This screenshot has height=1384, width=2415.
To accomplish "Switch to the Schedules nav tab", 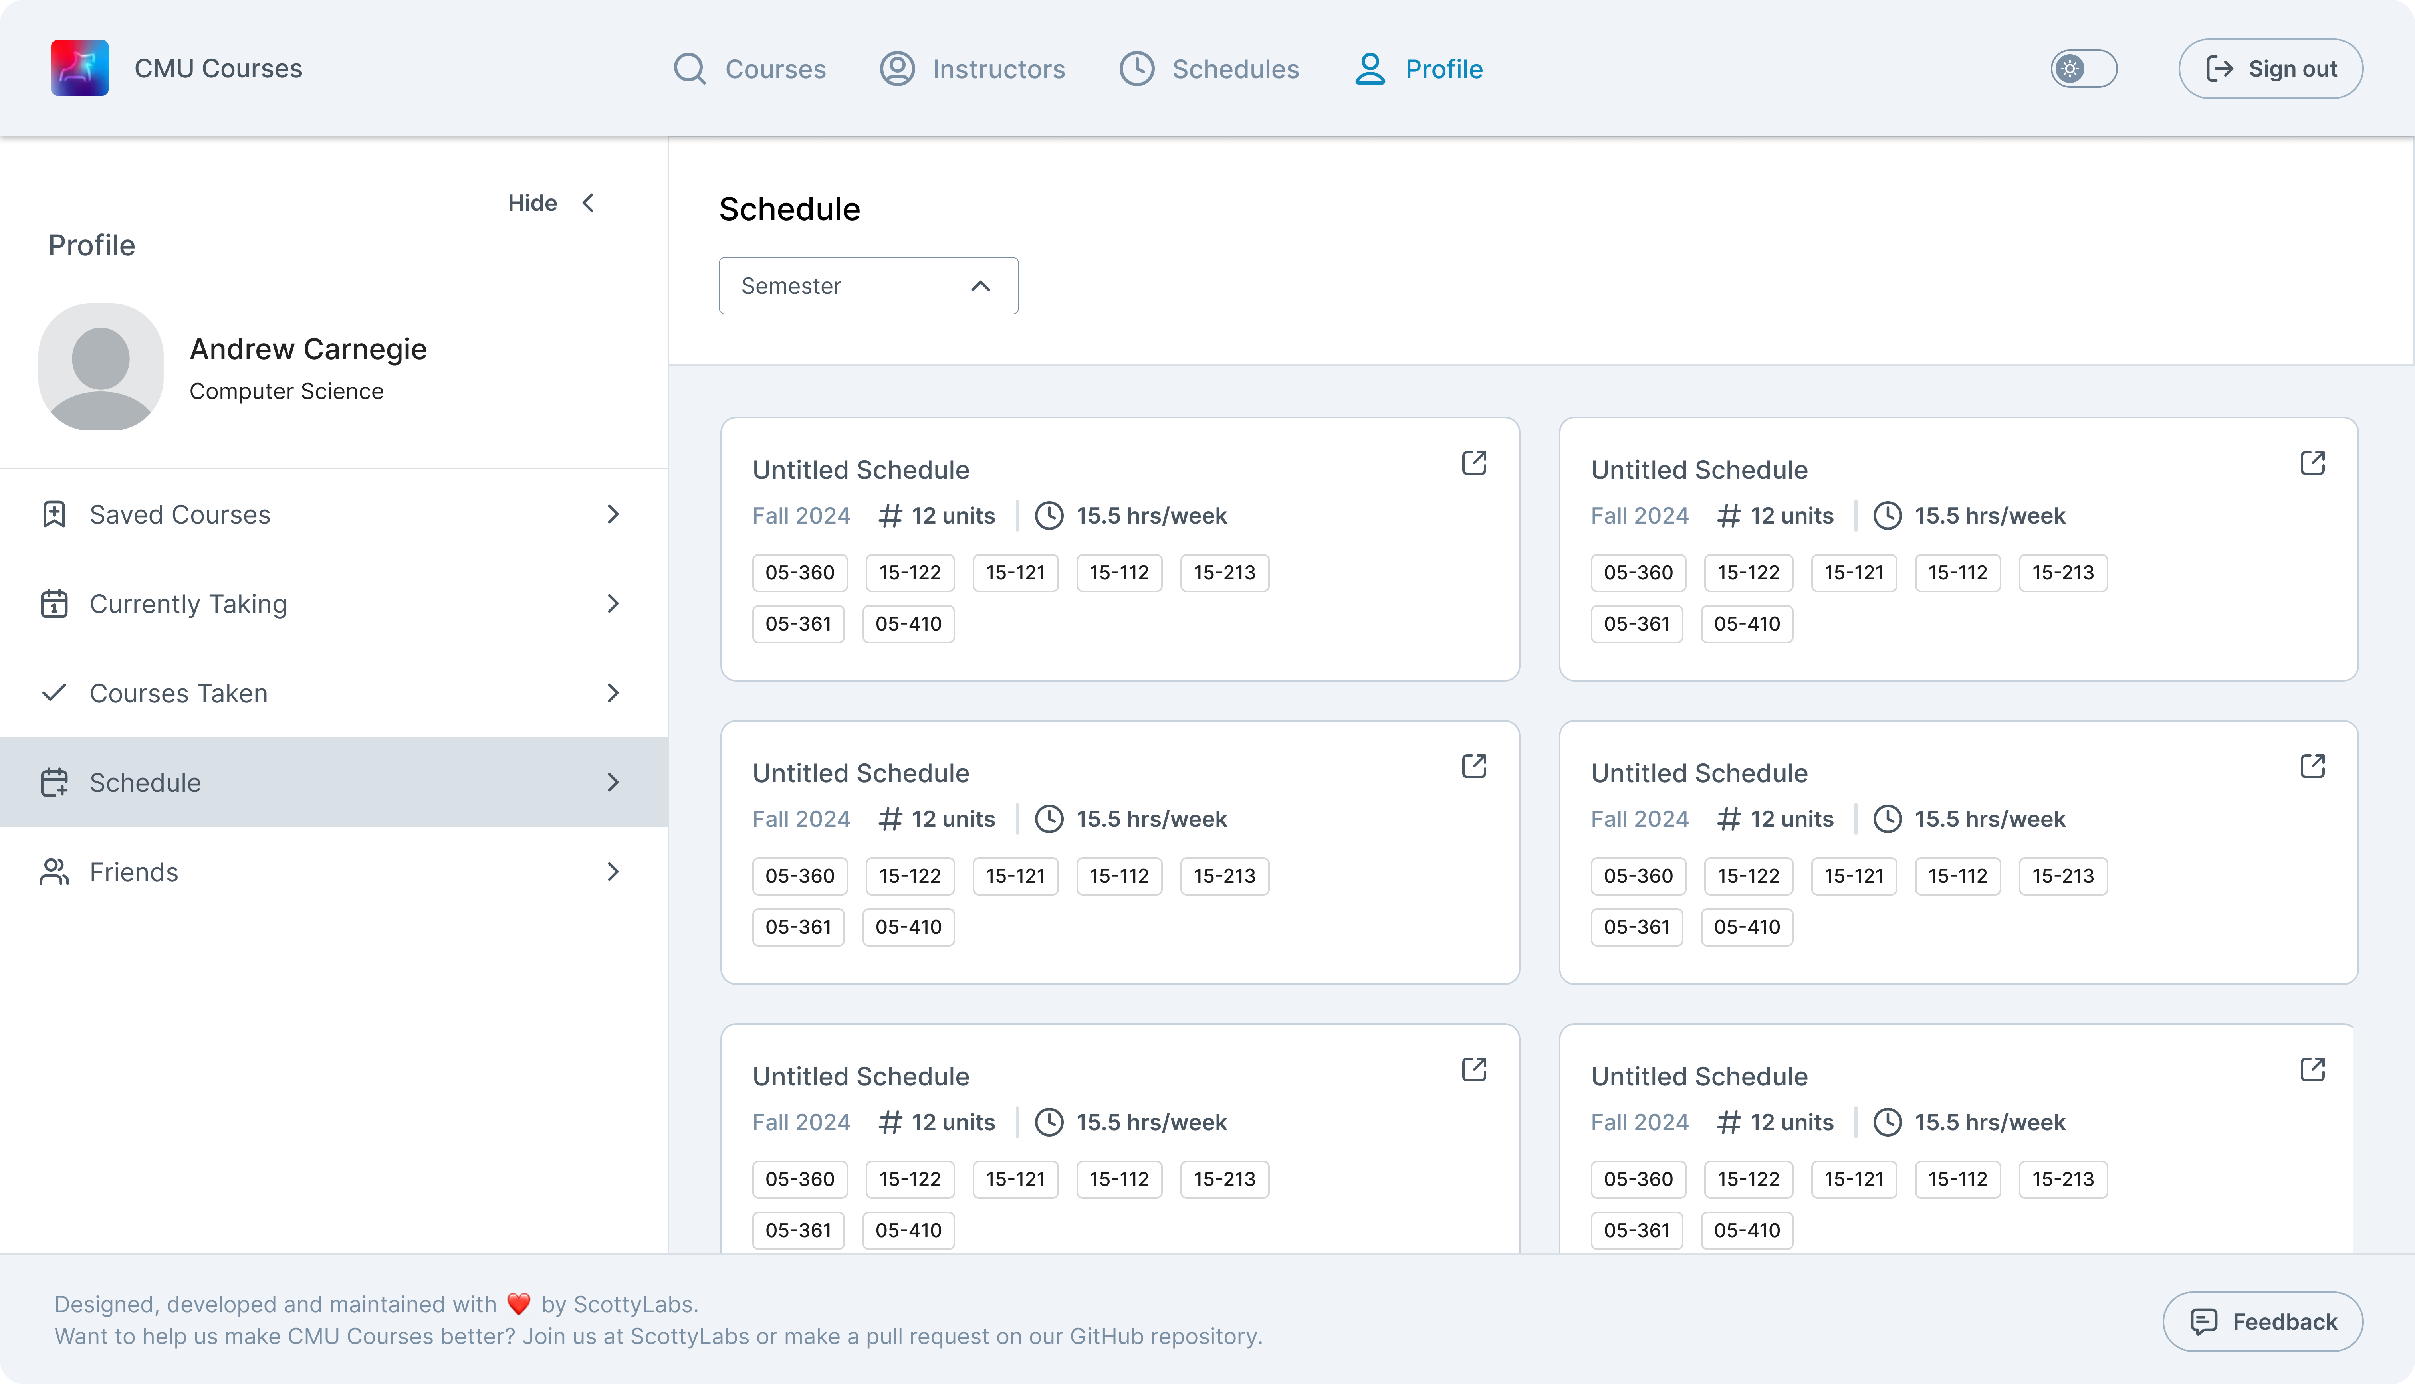I will pos(1208,68).
